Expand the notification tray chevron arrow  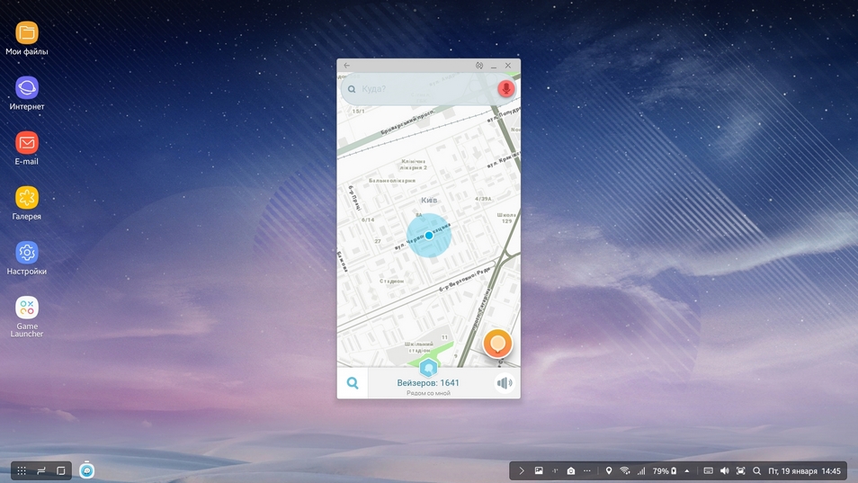[x=522, y=470]
